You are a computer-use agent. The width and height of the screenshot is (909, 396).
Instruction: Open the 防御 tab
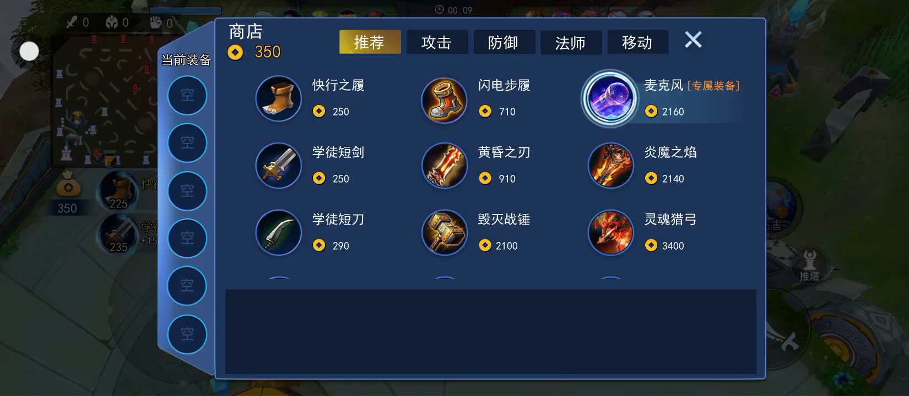[504, 42]
